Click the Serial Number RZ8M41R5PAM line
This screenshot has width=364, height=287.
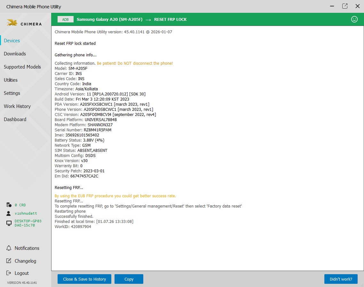click(x=83, y=130)
